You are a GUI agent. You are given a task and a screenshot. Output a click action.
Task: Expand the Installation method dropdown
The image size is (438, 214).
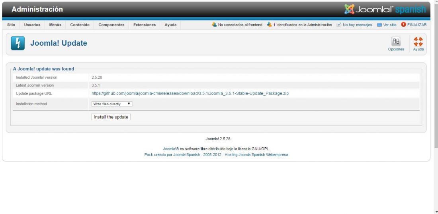[x=112, y=104]
